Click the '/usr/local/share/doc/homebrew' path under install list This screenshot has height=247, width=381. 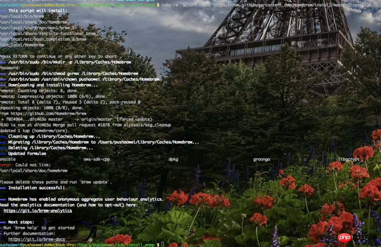point(34,22)
